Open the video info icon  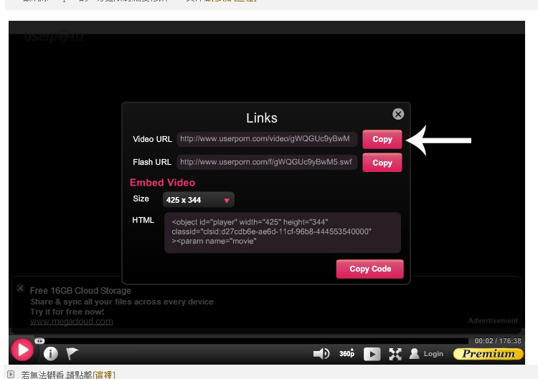point(50,353)
